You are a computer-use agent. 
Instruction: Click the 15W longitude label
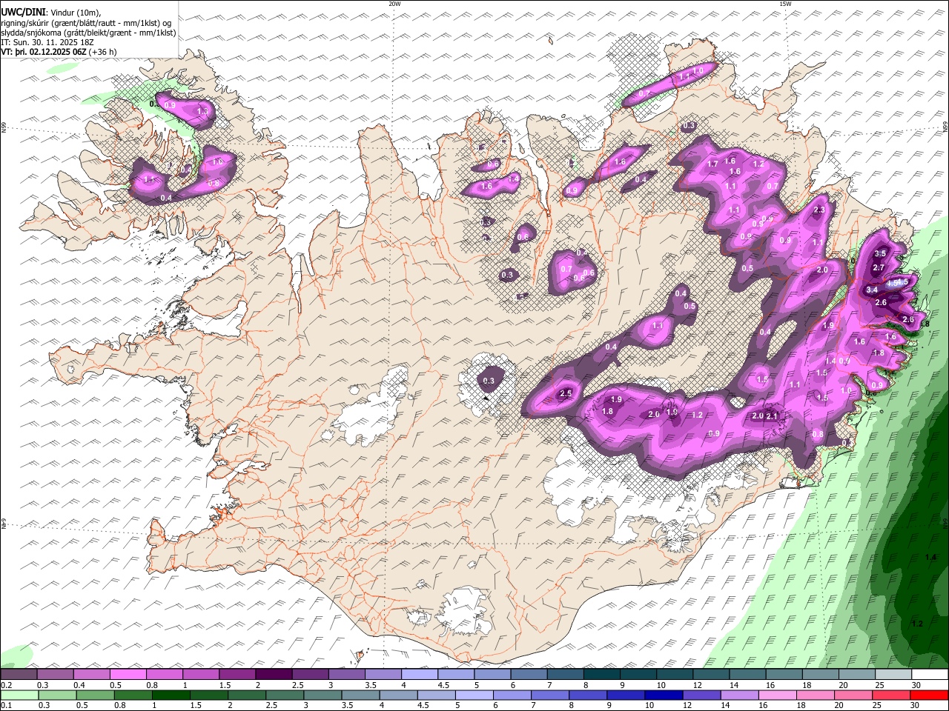coord(785,4)
